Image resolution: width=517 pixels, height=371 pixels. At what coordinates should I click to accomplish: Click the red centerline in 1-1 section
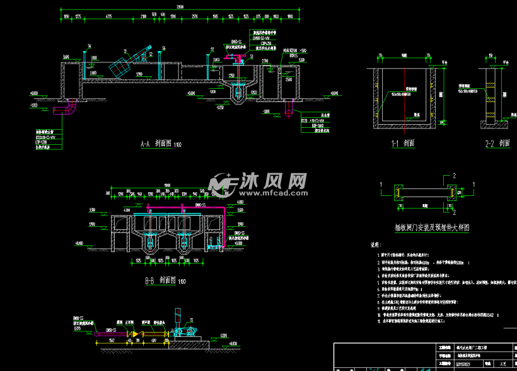(x=404, y=100)
